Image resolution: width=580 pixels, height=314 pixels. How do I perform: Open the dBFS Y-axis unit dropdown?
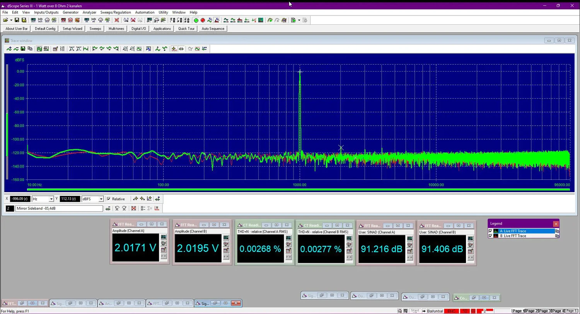(x=101, y=199)
